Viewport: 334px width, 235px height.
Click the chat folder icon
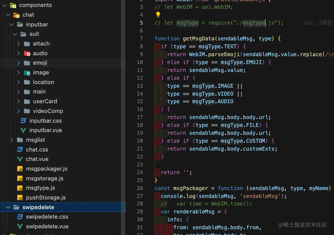pos(16,15)
